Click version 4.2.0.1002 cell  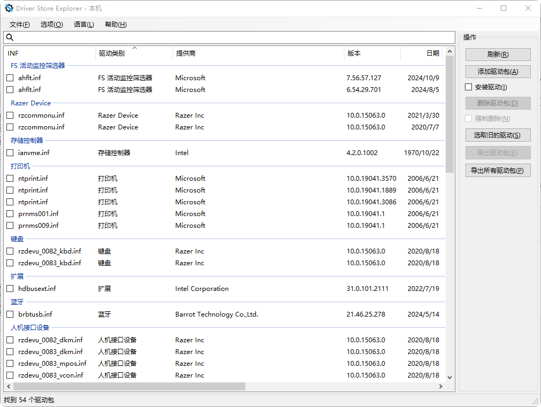362,152
